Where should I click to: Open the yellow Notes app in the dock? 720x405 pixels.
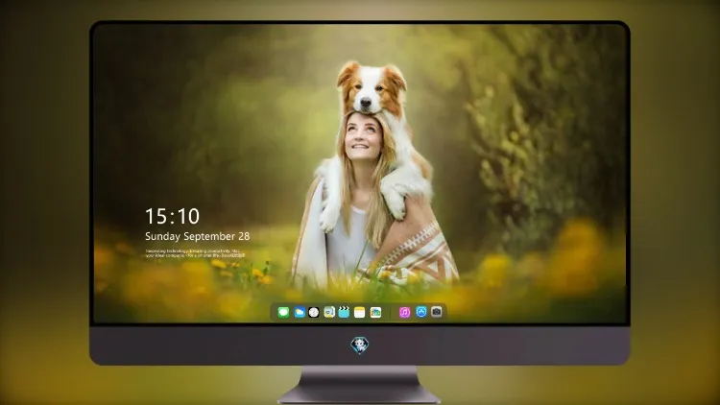(x=360, y=312)
